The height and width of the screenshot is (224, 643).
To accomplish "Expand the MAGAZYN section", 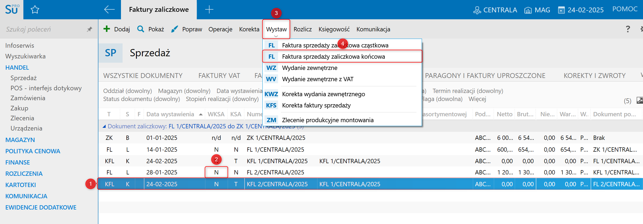I will click(20, 140).
